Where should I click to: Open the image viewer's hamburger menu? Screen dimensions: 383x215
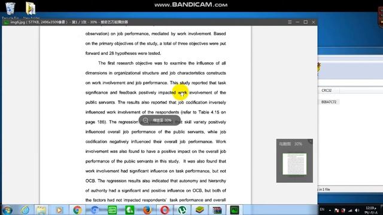coord(290,22)
